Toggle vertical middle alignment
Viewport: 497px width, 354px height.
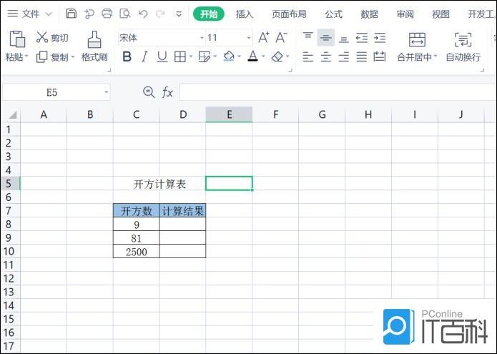325,37
